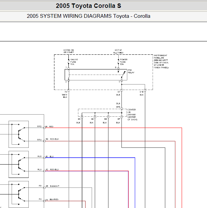Click relay pin "3" label
The width and height of the screenshot is (207, 208).
(x=119, y=82)
